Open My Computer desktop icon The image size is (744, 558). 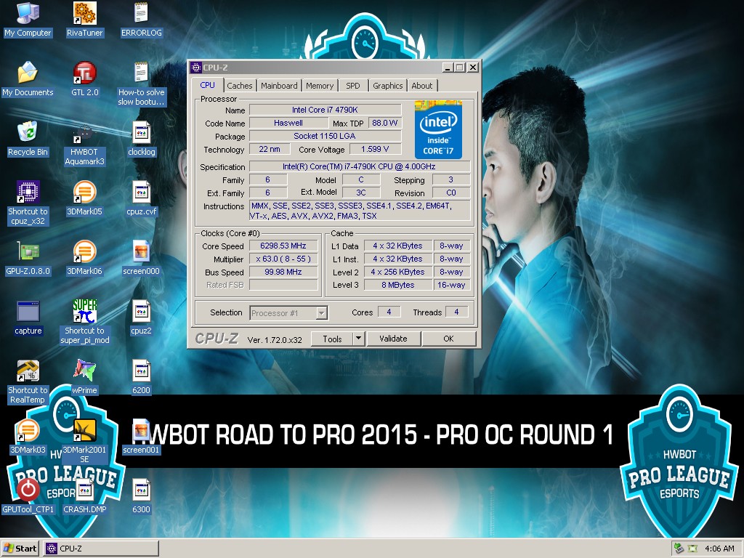tap(28, 20)
